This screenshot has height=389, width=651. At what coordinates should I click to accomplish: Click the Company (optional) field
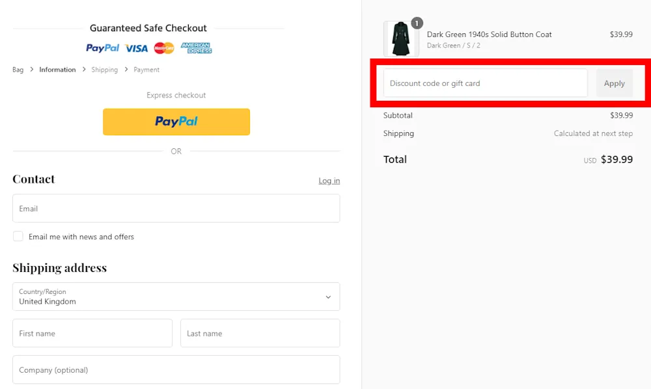(176, 369)
